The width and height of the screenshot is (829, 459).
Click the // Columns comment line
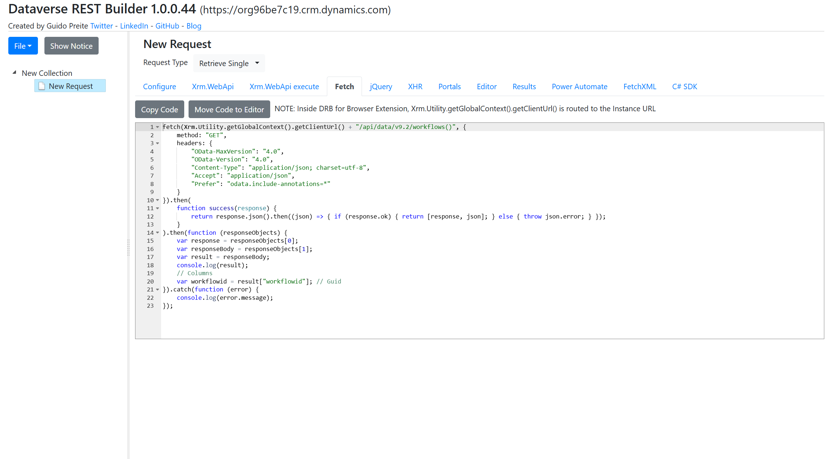click(x=194, y=273)
